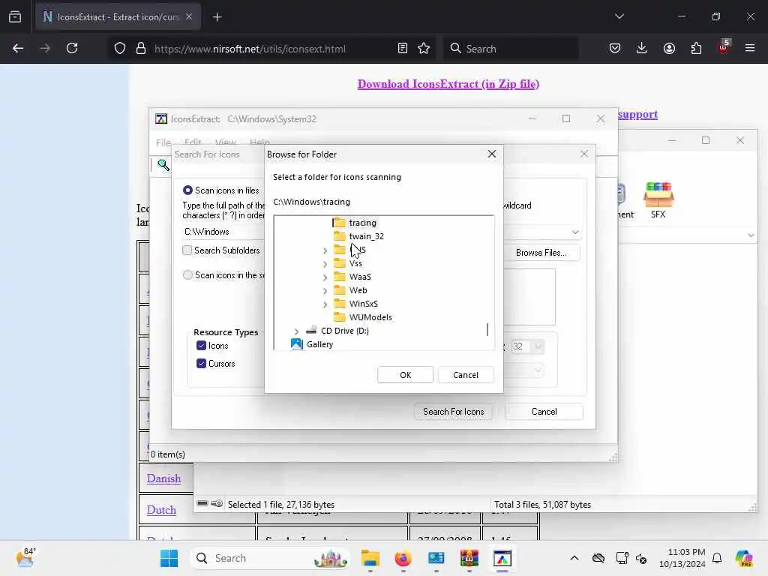Show hidden system tray icons

tap(574, 558)
